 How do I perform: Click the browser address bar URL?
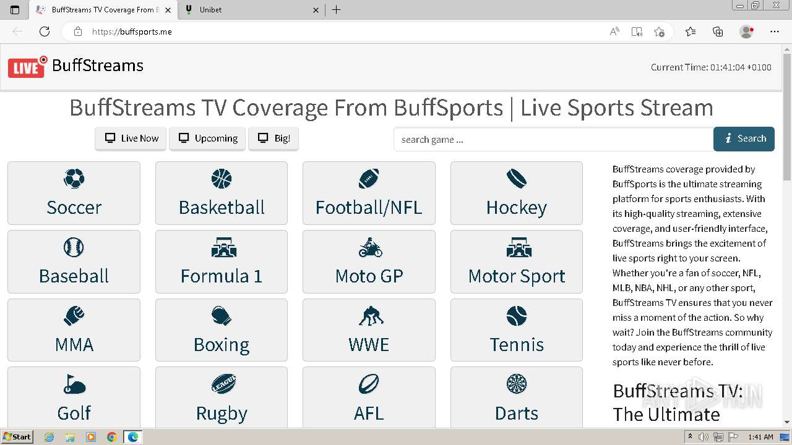(x=132, y=32)
